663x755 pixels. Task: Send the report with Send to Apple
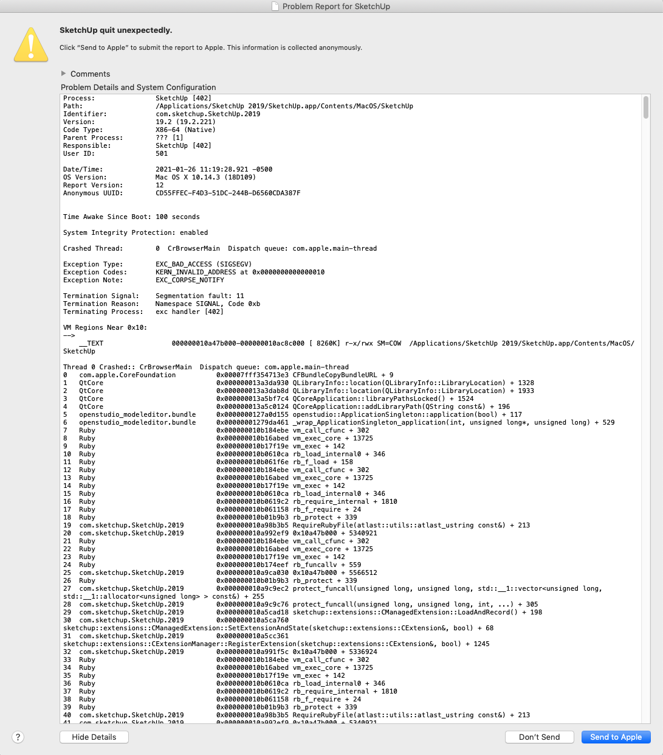click(616, 737)
